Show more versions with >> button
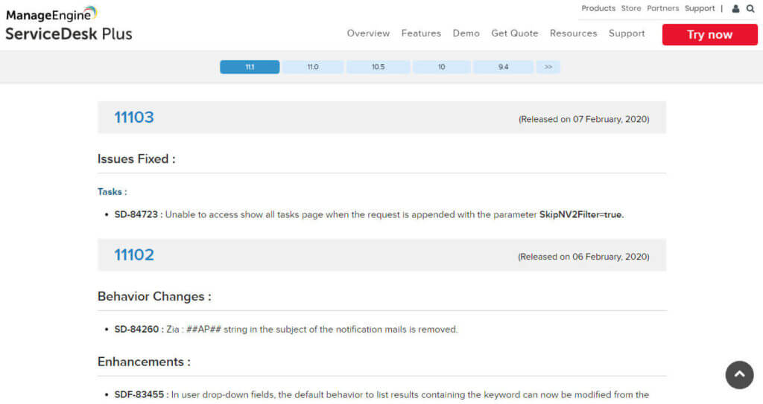Viewport: 763px width, 404px height. (548, 67)
